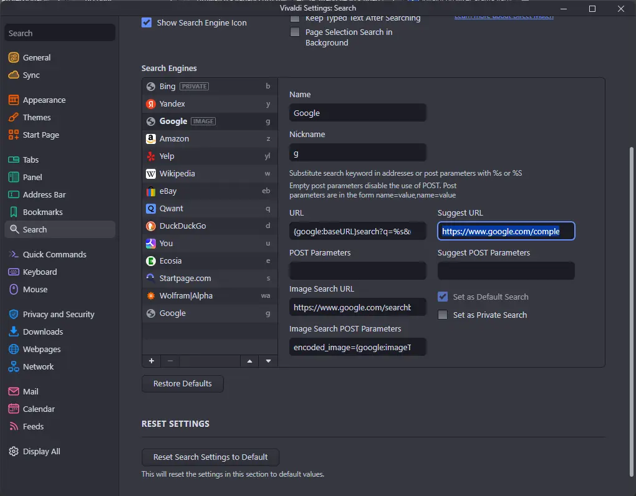Click Restore Defaults button
Viewport: 636px width, 496px height.
coord(183,383)
